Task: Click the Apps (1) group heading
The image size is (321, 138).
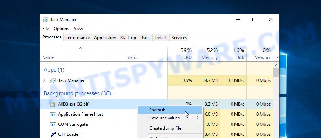Action: click(x=54, y=70)
